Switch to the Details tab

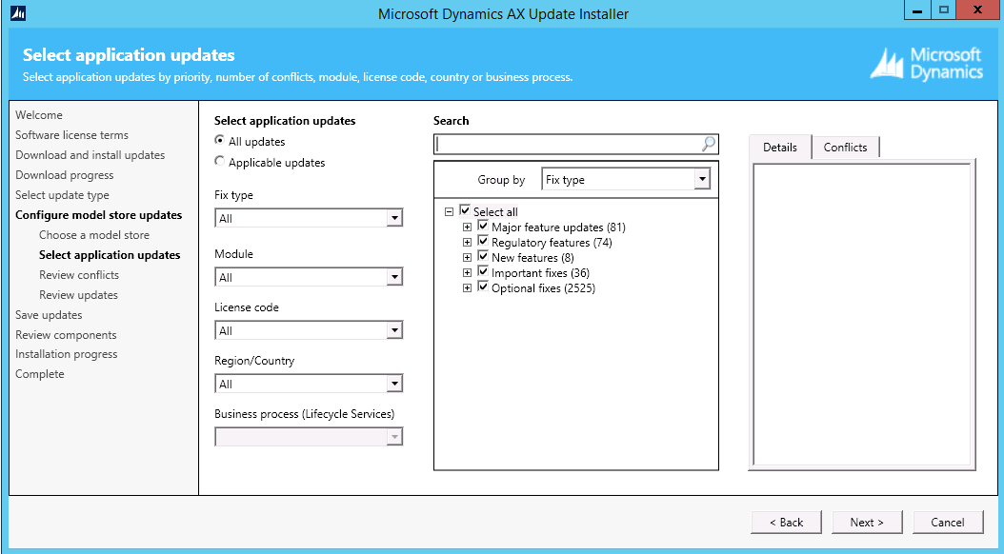(x=780, y=148)
